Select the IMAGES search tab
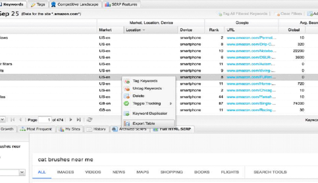Screen dimensions: 318x183 coord(65,172)
